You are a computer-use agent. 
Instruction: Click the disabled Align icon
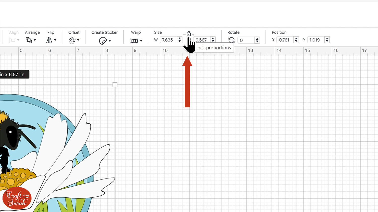click(12, 40)
